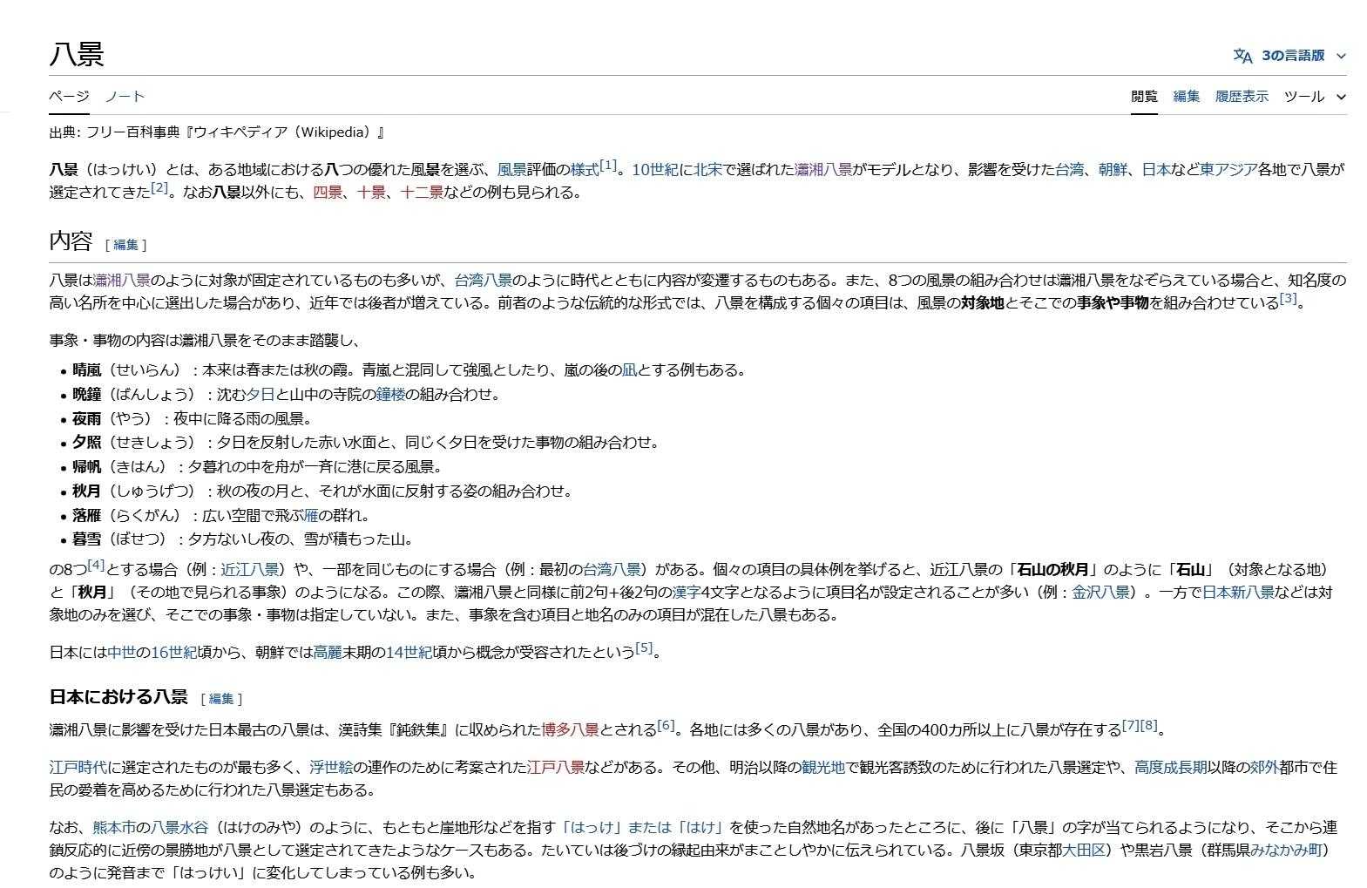The image size is (1367, 888).
Task: Click the 編集 link beside 内容 heading
Action: pyautogui.click(x=125, y=245)
